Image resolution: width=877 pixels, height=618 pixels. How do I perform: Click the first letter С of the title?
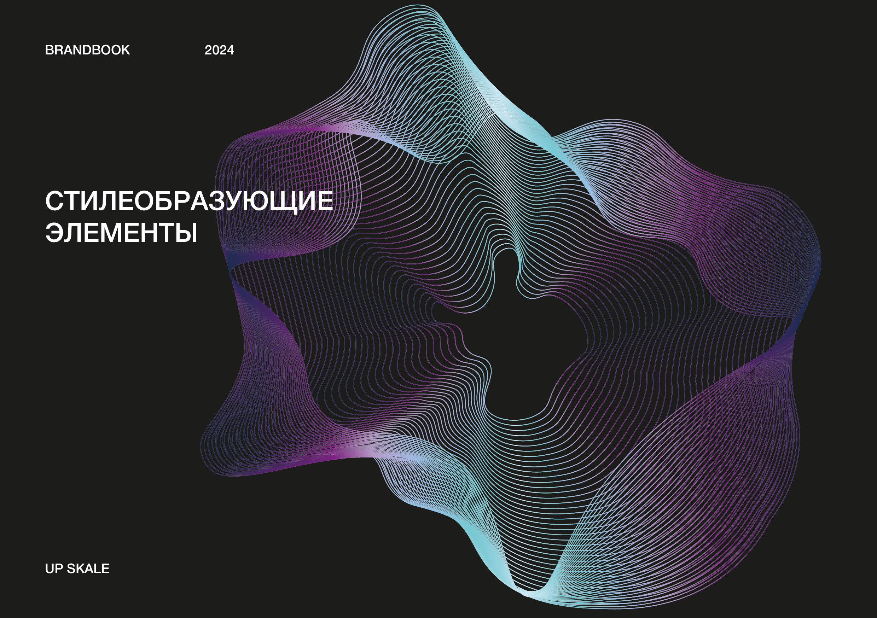click(x=54, y=201)
